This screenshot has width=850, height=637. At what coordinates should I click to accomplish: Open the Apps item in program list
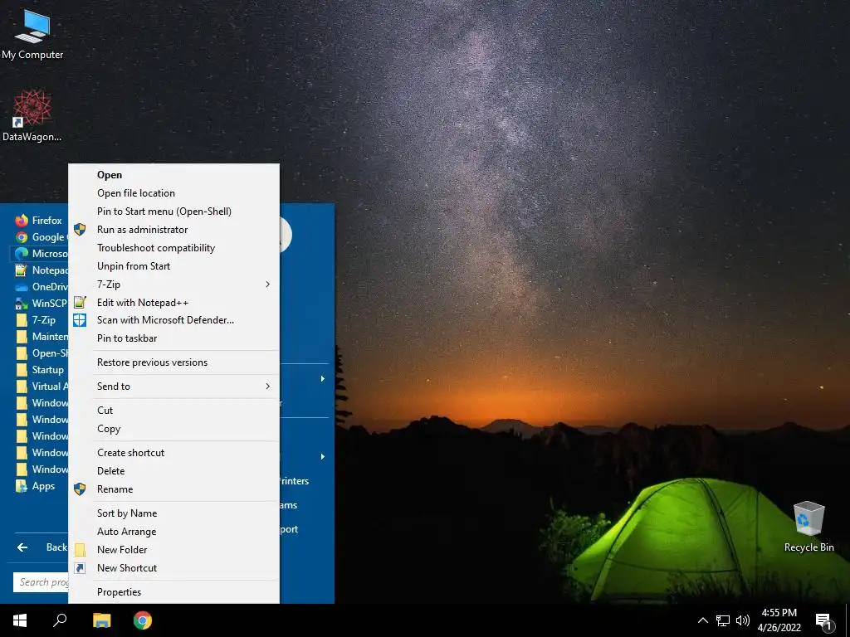pyautogui.click(x=35, y=486)
